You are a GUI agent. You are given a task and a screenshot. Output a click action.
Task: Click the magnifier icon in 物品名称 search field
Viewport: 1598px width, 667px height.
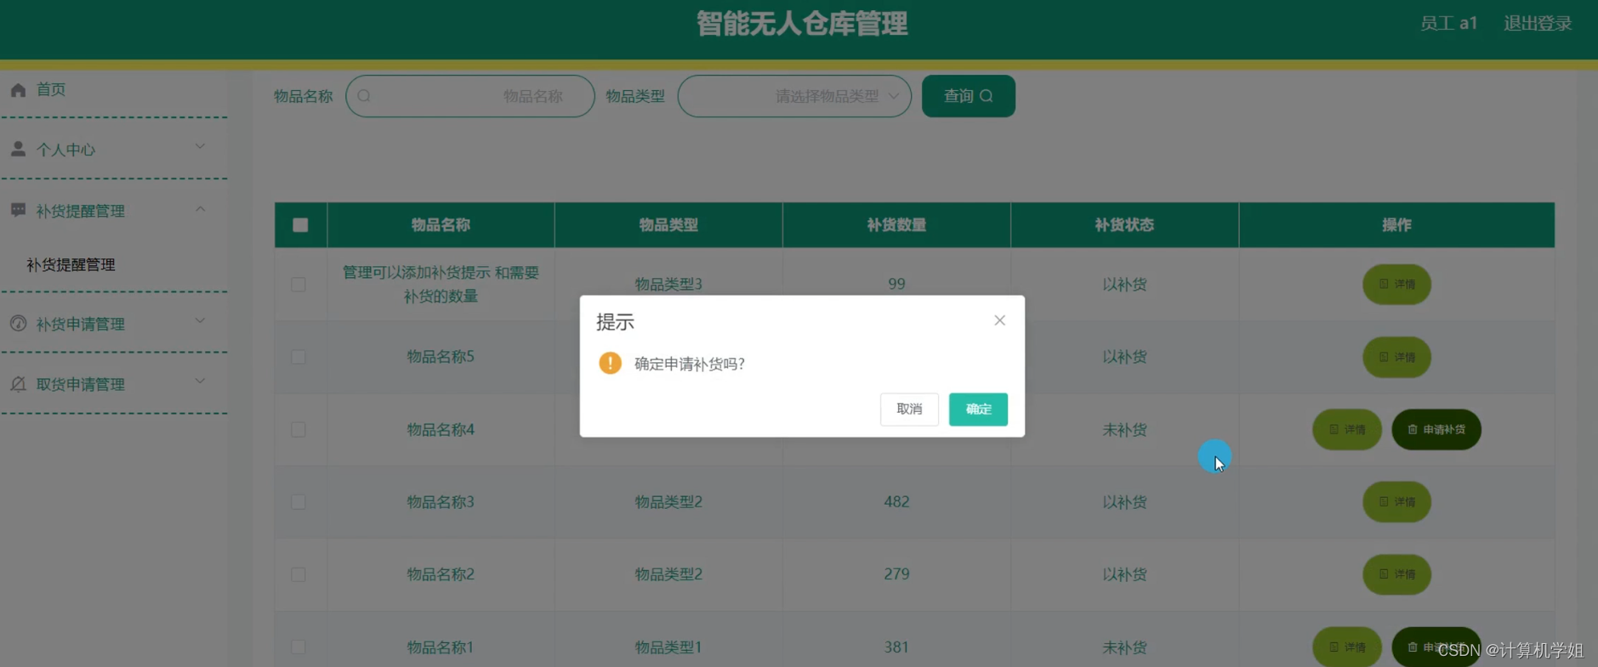pos(364,96)
